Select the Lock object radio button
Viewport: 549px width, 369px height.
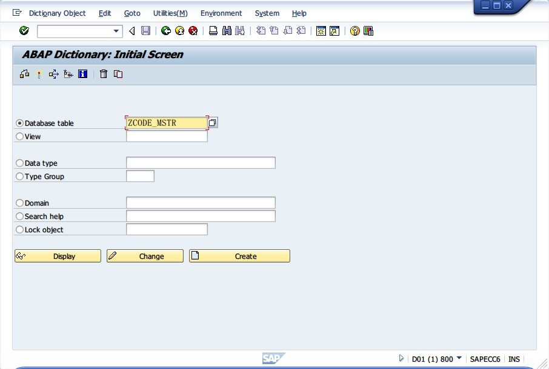(19, 229)
